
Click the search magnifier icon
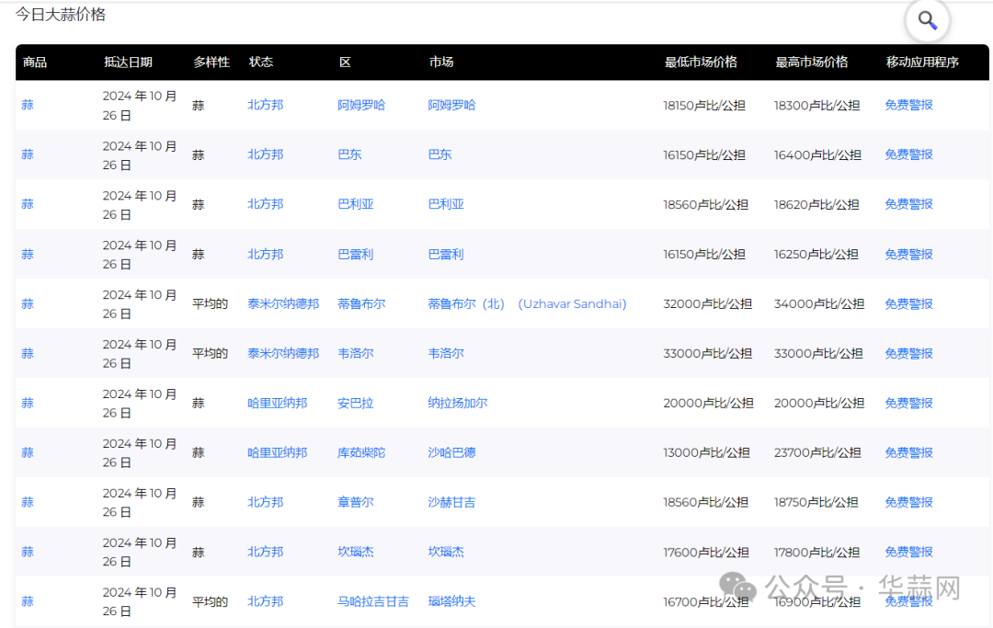point(927,21)
